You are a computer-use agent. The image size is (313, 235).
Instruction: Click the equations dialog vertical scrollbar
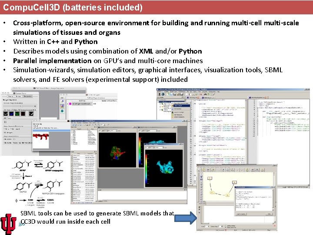(x=273, y=200)
